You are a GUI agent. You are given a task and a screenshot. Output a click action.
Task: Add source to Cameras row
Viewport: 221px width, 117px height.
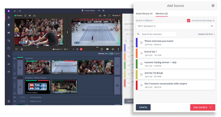(x=117, y=66)
